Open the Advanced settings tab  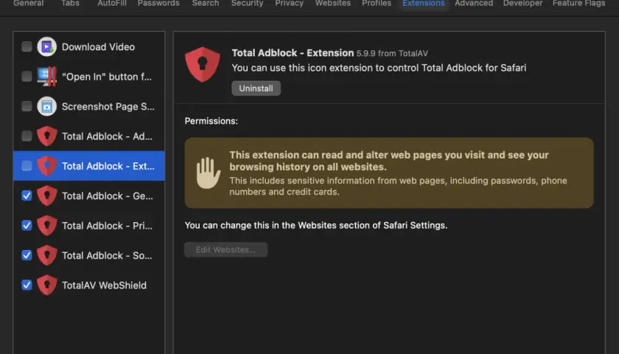pos(474,4)
